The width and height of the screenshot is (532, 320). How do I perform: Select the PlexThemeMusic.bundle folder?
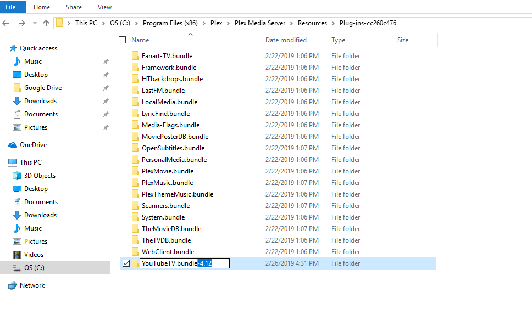tap(178, 194)
